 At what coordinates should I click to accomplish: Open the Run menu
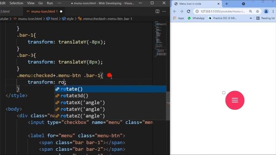coord(50,3)
